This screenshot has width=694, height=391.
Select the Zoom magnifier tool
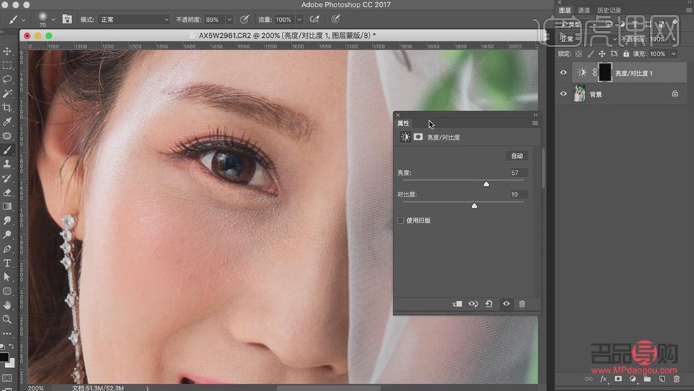pos(8,319)
